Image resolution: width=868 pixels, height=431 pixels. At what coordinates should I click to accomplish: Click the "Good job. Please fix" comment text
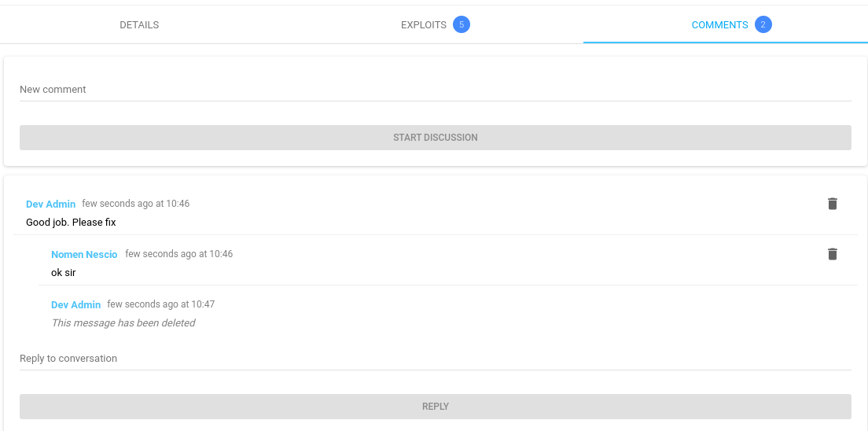pyautogui.click(x=71, y=223)
